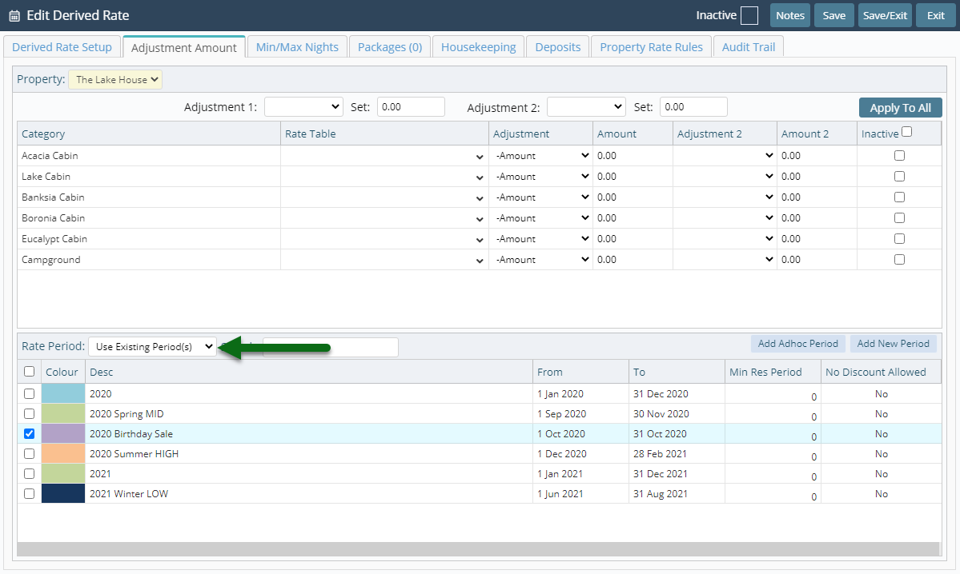The width and height of the screenshot is (960, 574).
Task: Click the Apply To All button
Action: (900, 108)
